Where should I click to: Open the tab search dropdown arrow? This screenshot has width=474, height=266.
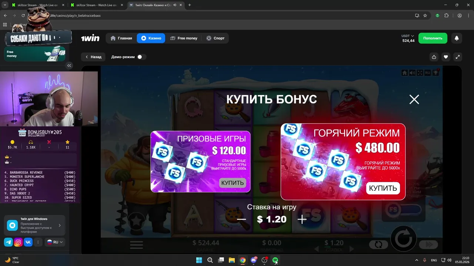[x=5, y=5]
